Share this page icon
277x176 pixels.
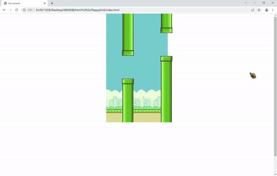coord(253,10)
